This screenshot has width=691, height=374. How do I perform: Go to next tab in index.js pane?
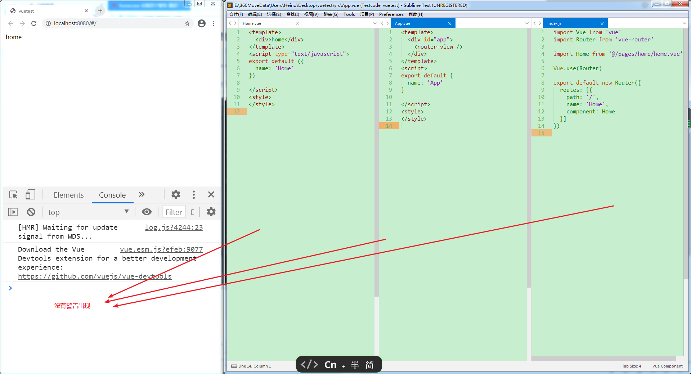pos(540,23)
